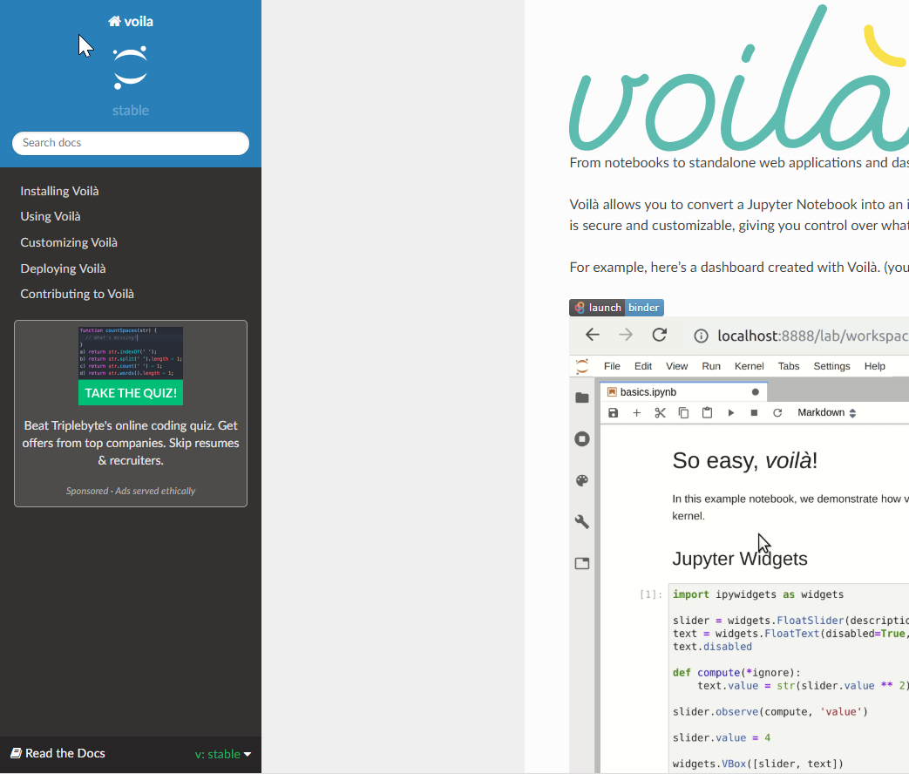Open the command palette icon

click(x=582, y=480)
